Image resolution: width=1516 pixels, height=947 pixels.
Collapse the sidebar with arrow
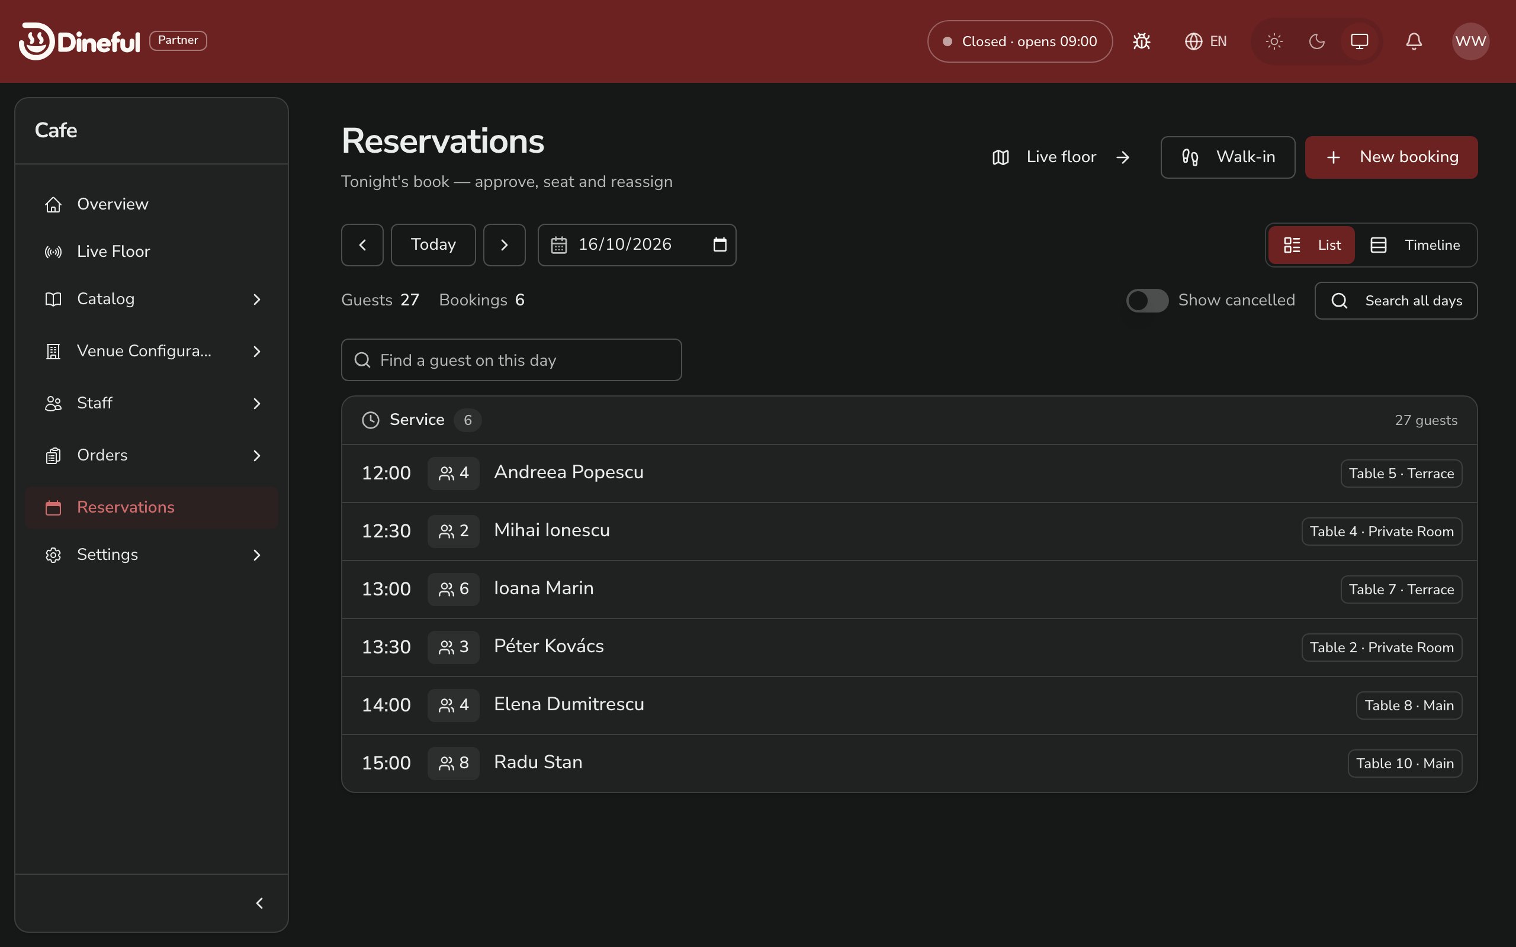coord(259,903)
